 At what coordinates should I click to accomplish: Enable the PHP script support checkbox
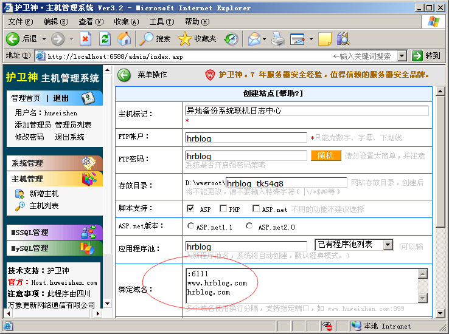pos(223,208)
